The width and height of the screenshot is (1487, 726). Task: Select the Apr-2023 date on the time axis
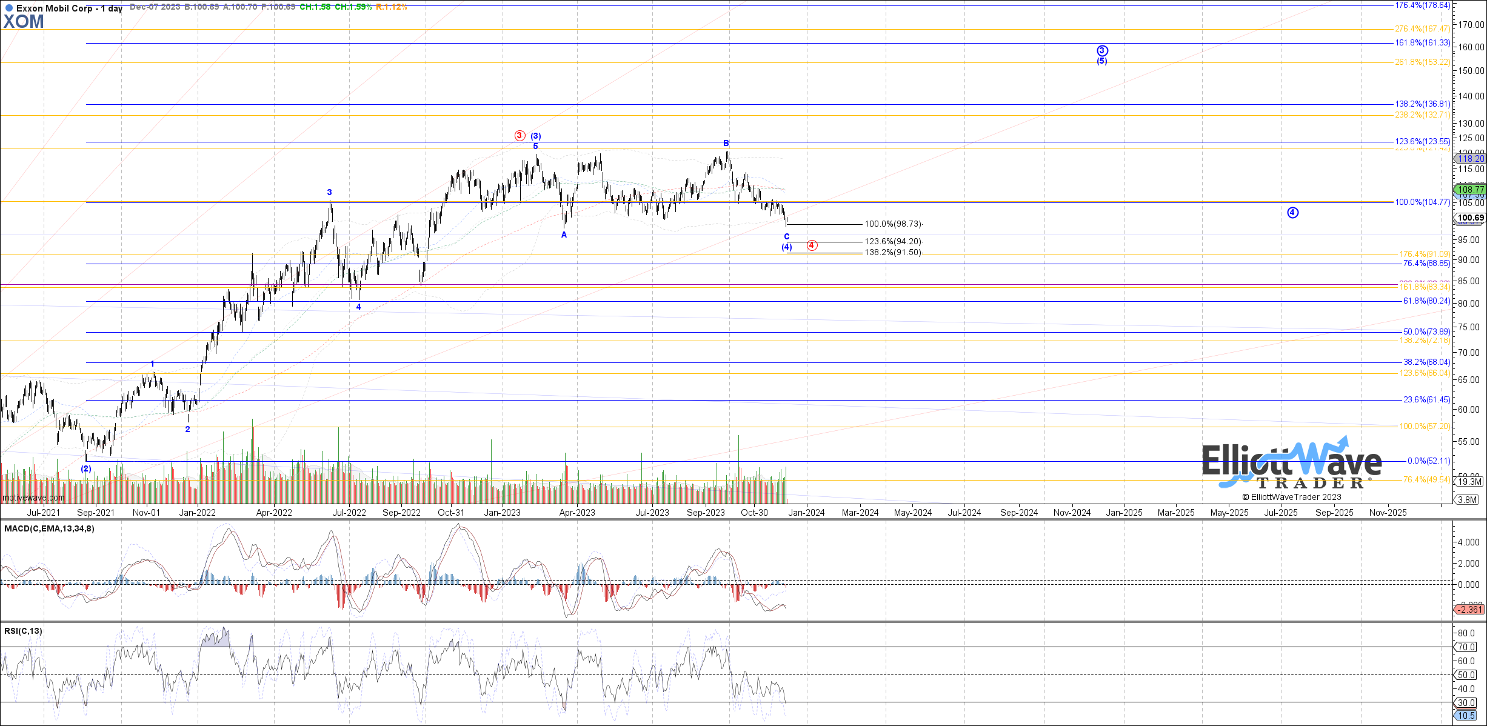click(x=577, y=513)
